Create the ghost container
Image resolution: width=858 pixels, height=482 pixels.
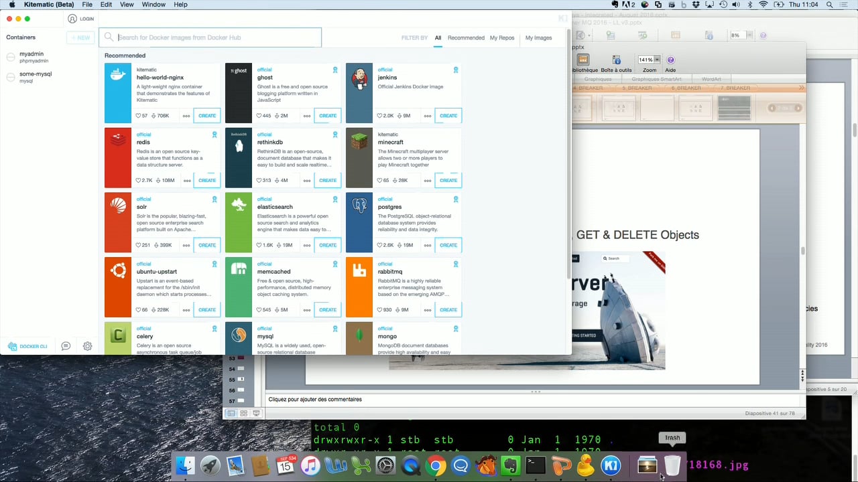328,116
